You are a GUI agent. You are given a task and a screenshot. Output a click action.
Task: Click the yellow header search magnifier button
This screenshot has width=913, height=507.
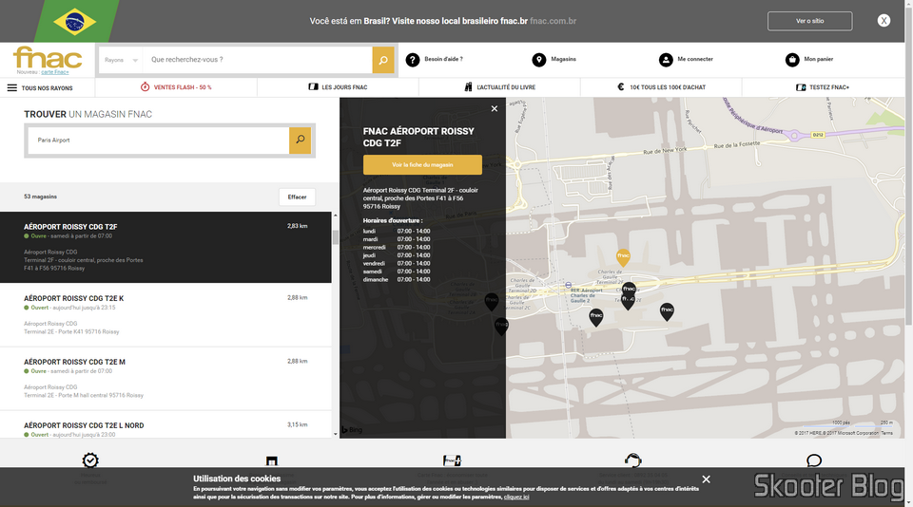[383, 60]
